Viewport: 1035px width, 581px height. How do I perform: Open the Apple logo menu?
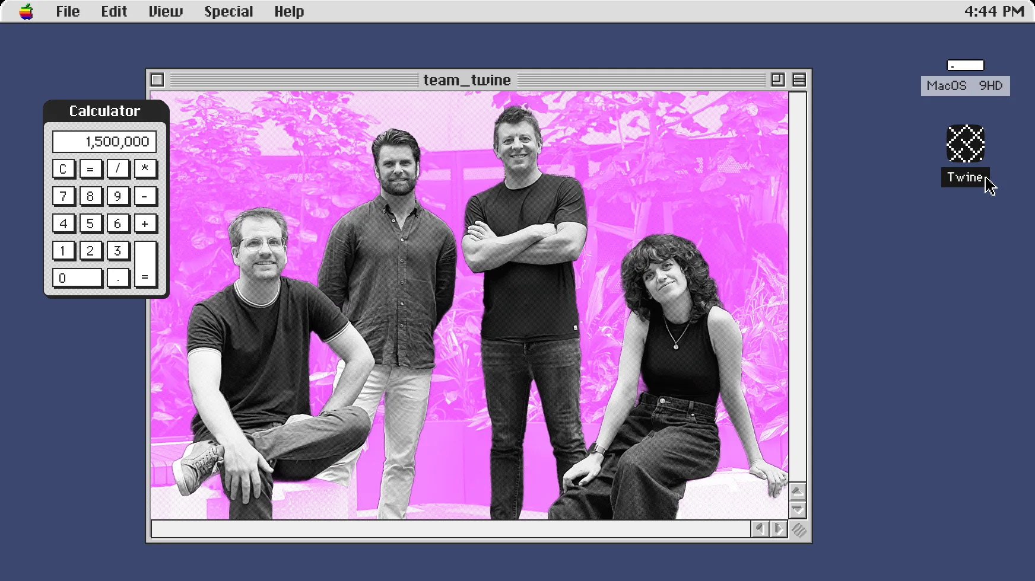25,11
